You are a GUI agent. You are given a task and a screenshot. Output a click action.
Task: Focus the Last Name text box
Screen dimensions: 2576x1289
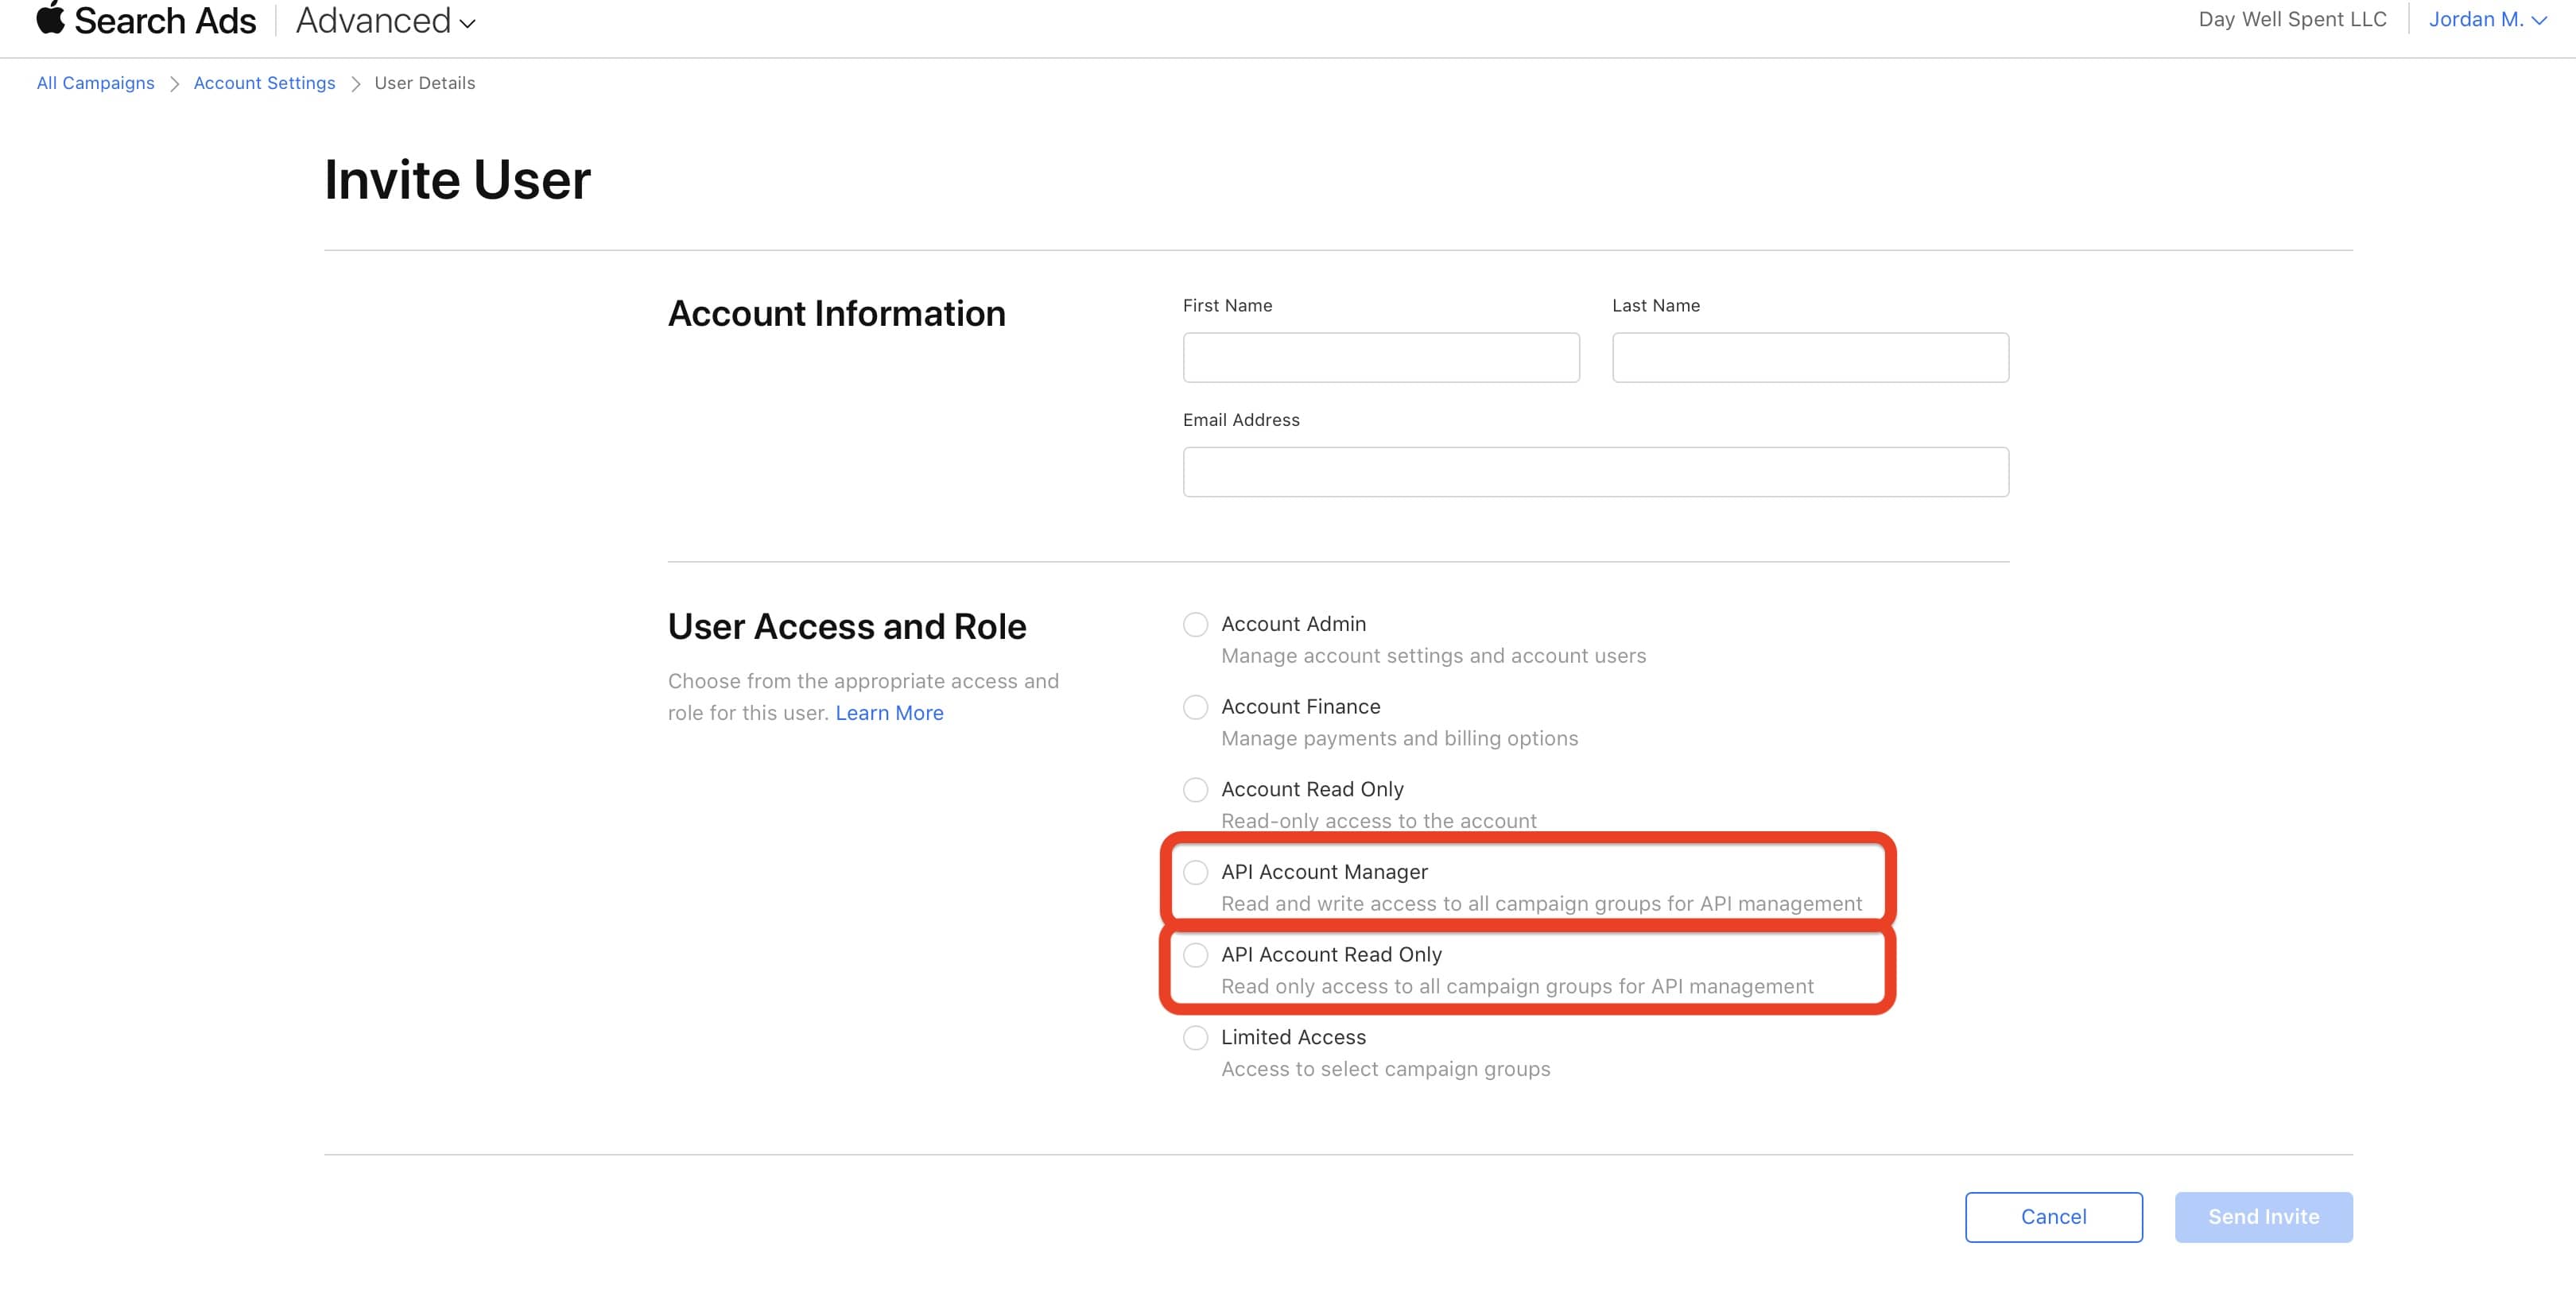pyautogui.click(x=1809, y=358)
